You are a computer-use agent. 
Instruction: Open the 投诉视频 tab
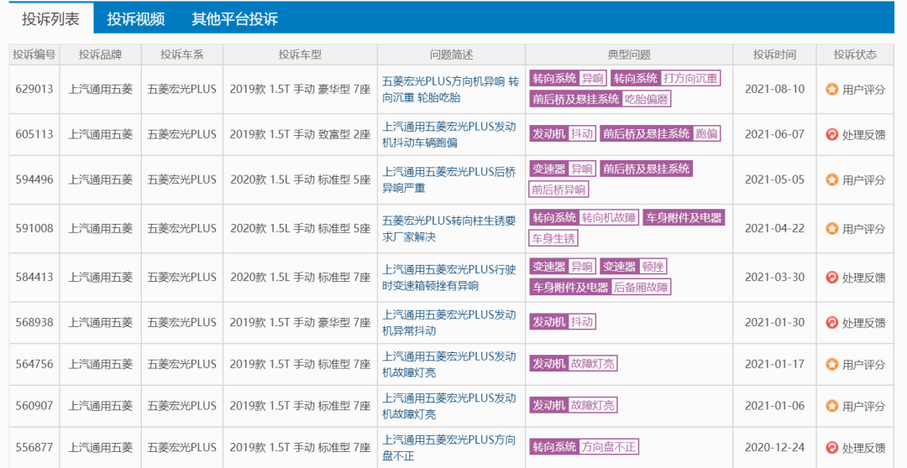point(136,18)
